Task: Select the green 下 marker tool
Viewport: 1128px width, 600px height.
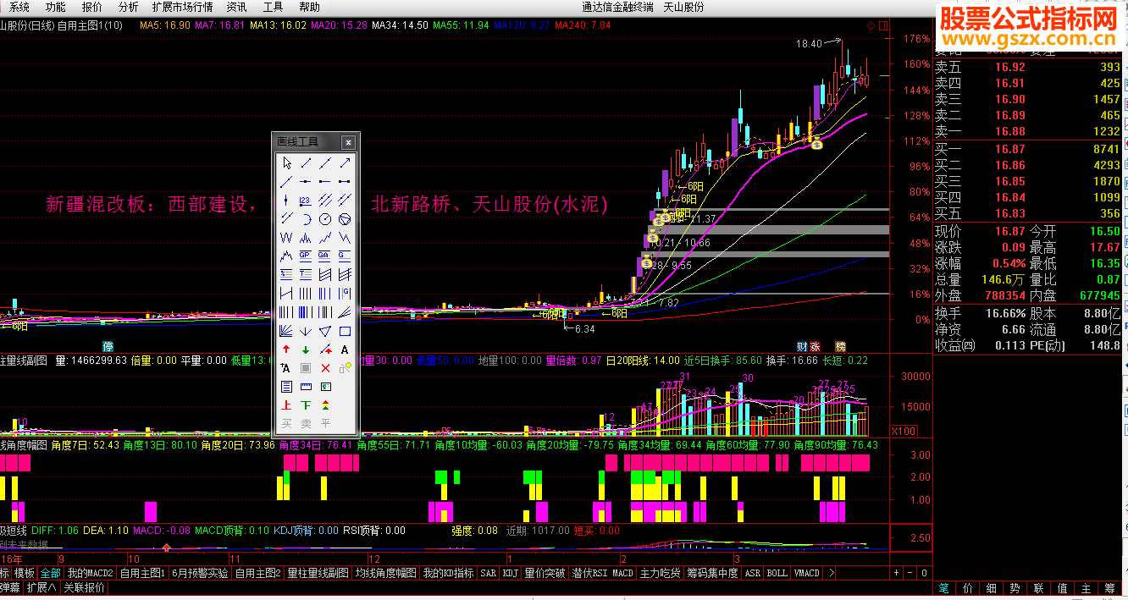Action: (x=306, y=405)
